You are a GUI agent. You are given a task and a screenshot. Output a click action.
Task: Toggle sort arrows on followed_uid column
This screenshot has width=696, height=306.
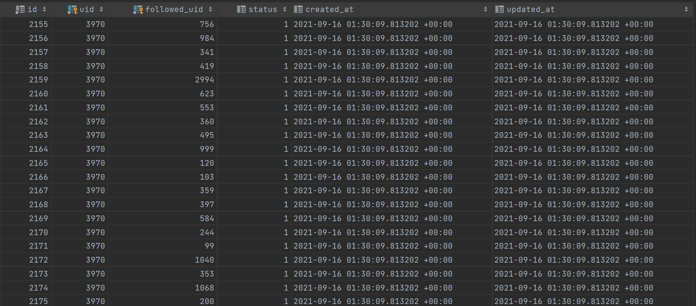pyautogui.click(x=210, y=9)
